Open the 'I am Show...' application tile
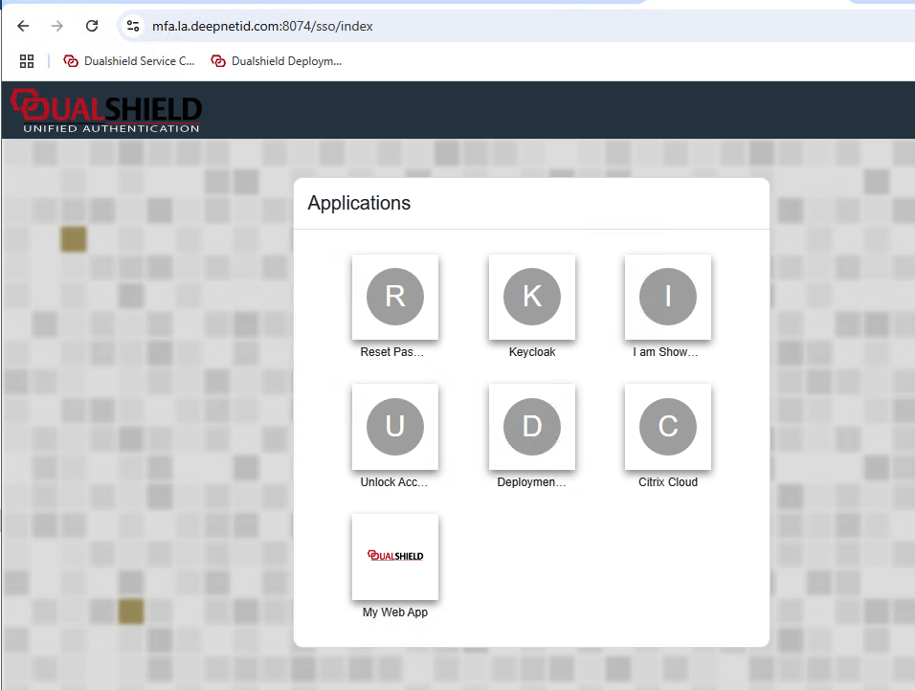 (667, 297)
